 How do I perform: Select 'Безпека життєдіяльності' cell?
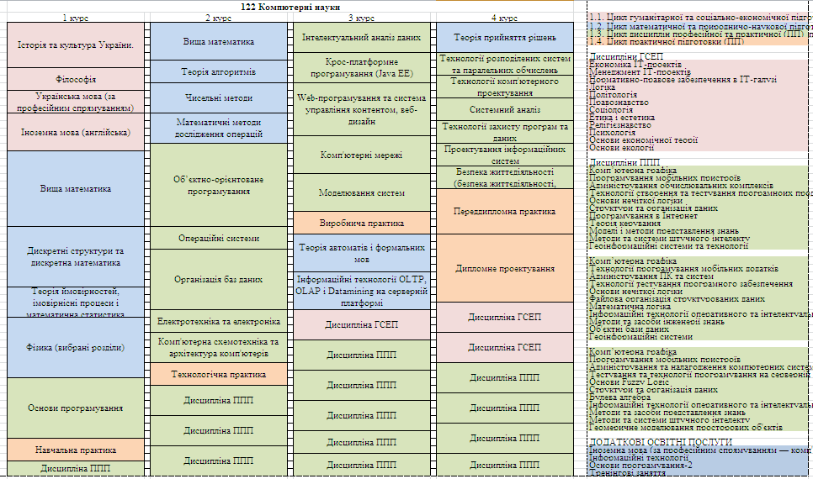(x=504, y=177)
